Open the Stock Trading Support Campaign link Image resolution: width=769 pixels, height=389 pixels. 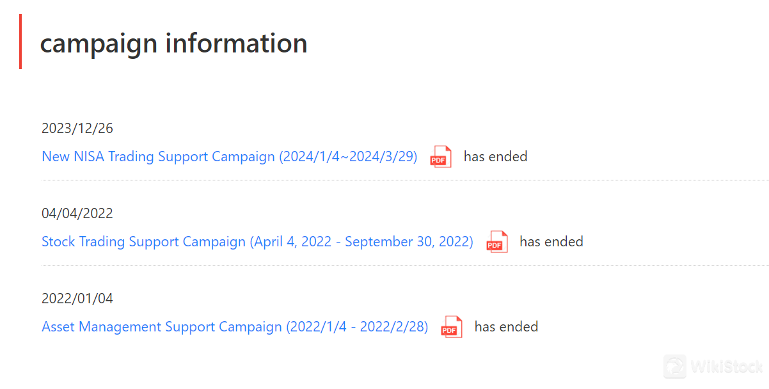(x=257, y=242)
